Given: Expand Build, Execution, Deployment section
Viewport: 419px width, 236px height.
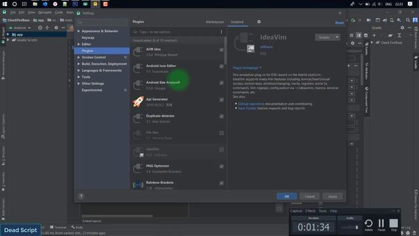Looking at the screenshot, I should tap(79, 64).
